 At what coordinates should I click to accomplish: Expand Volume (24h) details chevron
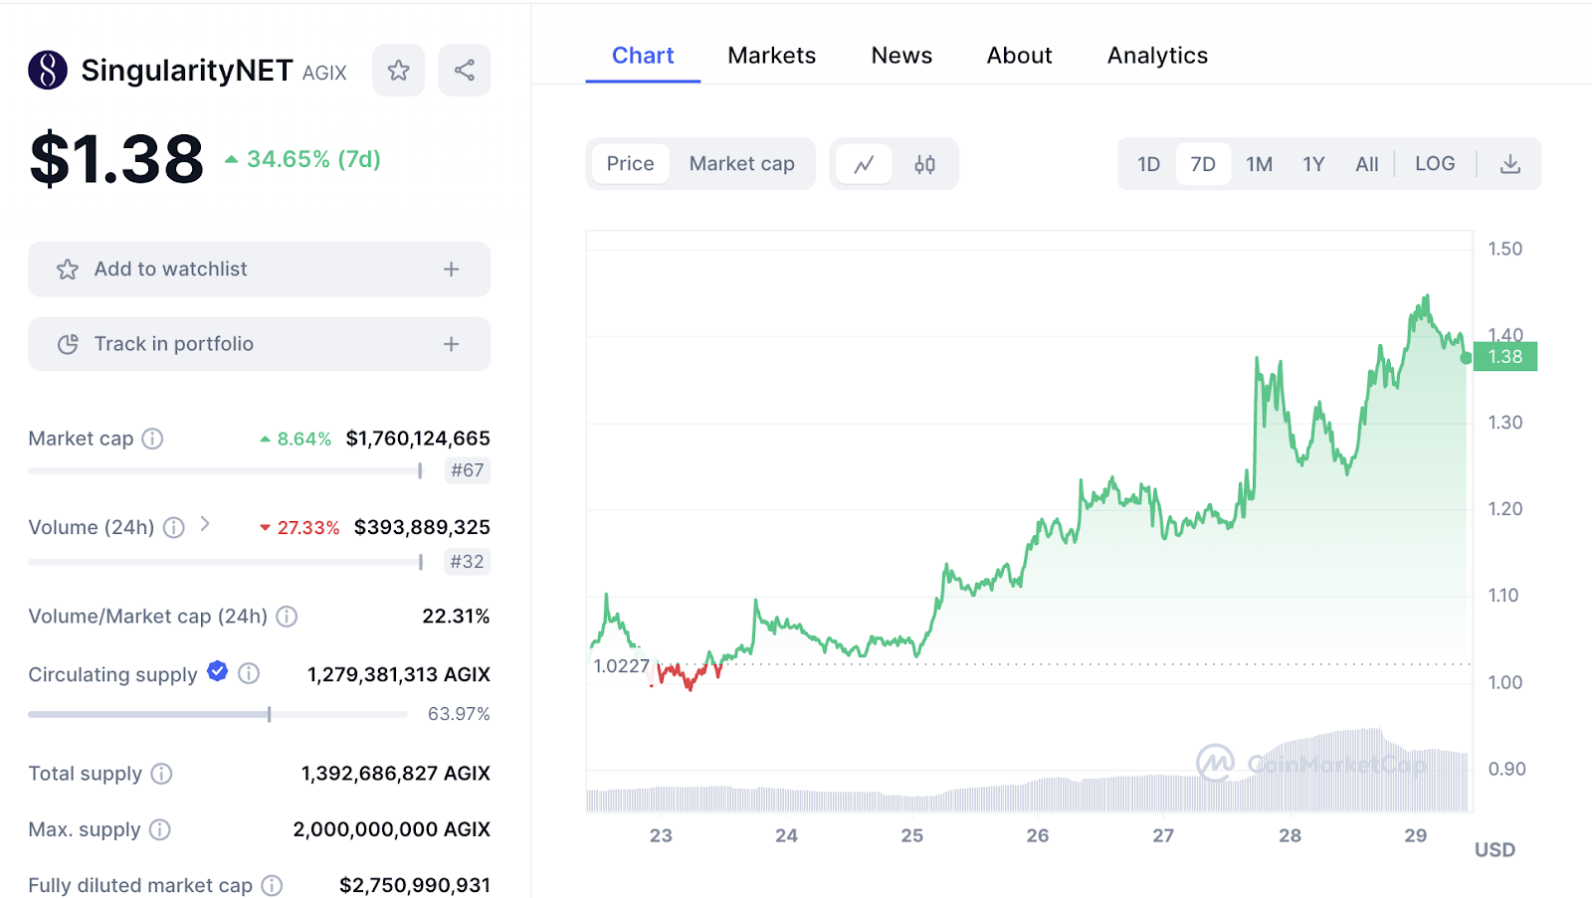pos(205,524)
